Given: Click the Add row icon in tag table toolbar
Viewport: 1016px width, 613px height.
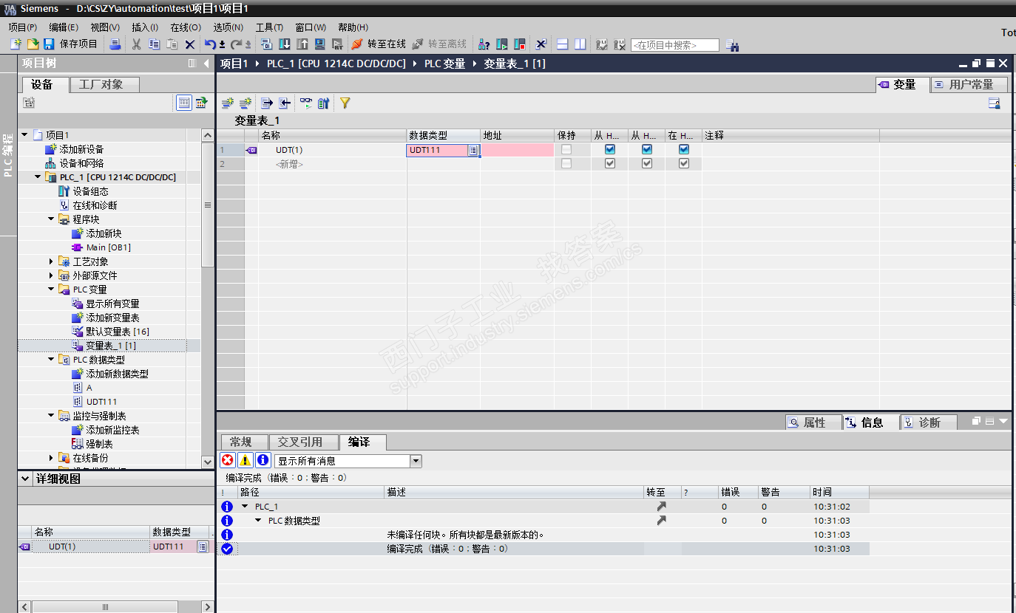Looking at the screenshot, I should coord(245,103).
